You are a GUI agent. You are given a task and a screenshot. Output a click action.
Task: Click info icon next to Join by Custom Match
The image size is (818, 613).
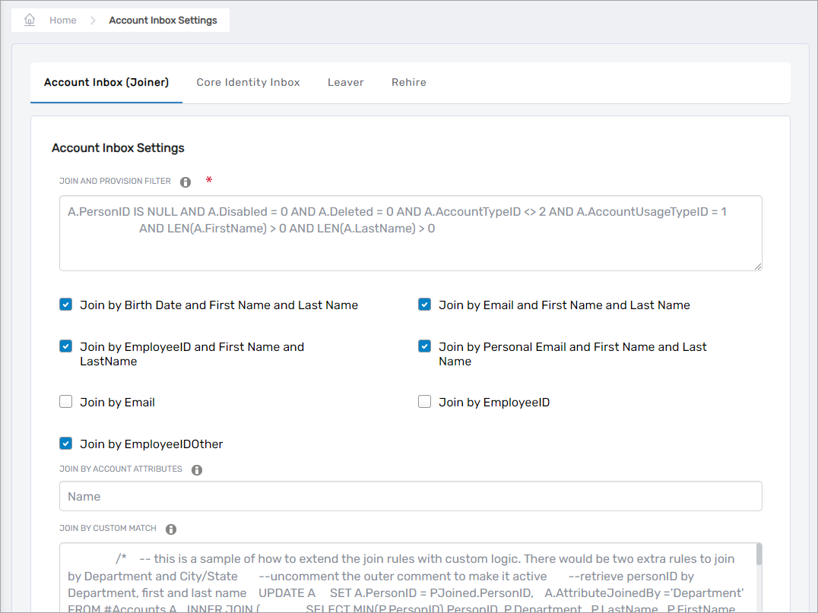click(x=171, y=529)
